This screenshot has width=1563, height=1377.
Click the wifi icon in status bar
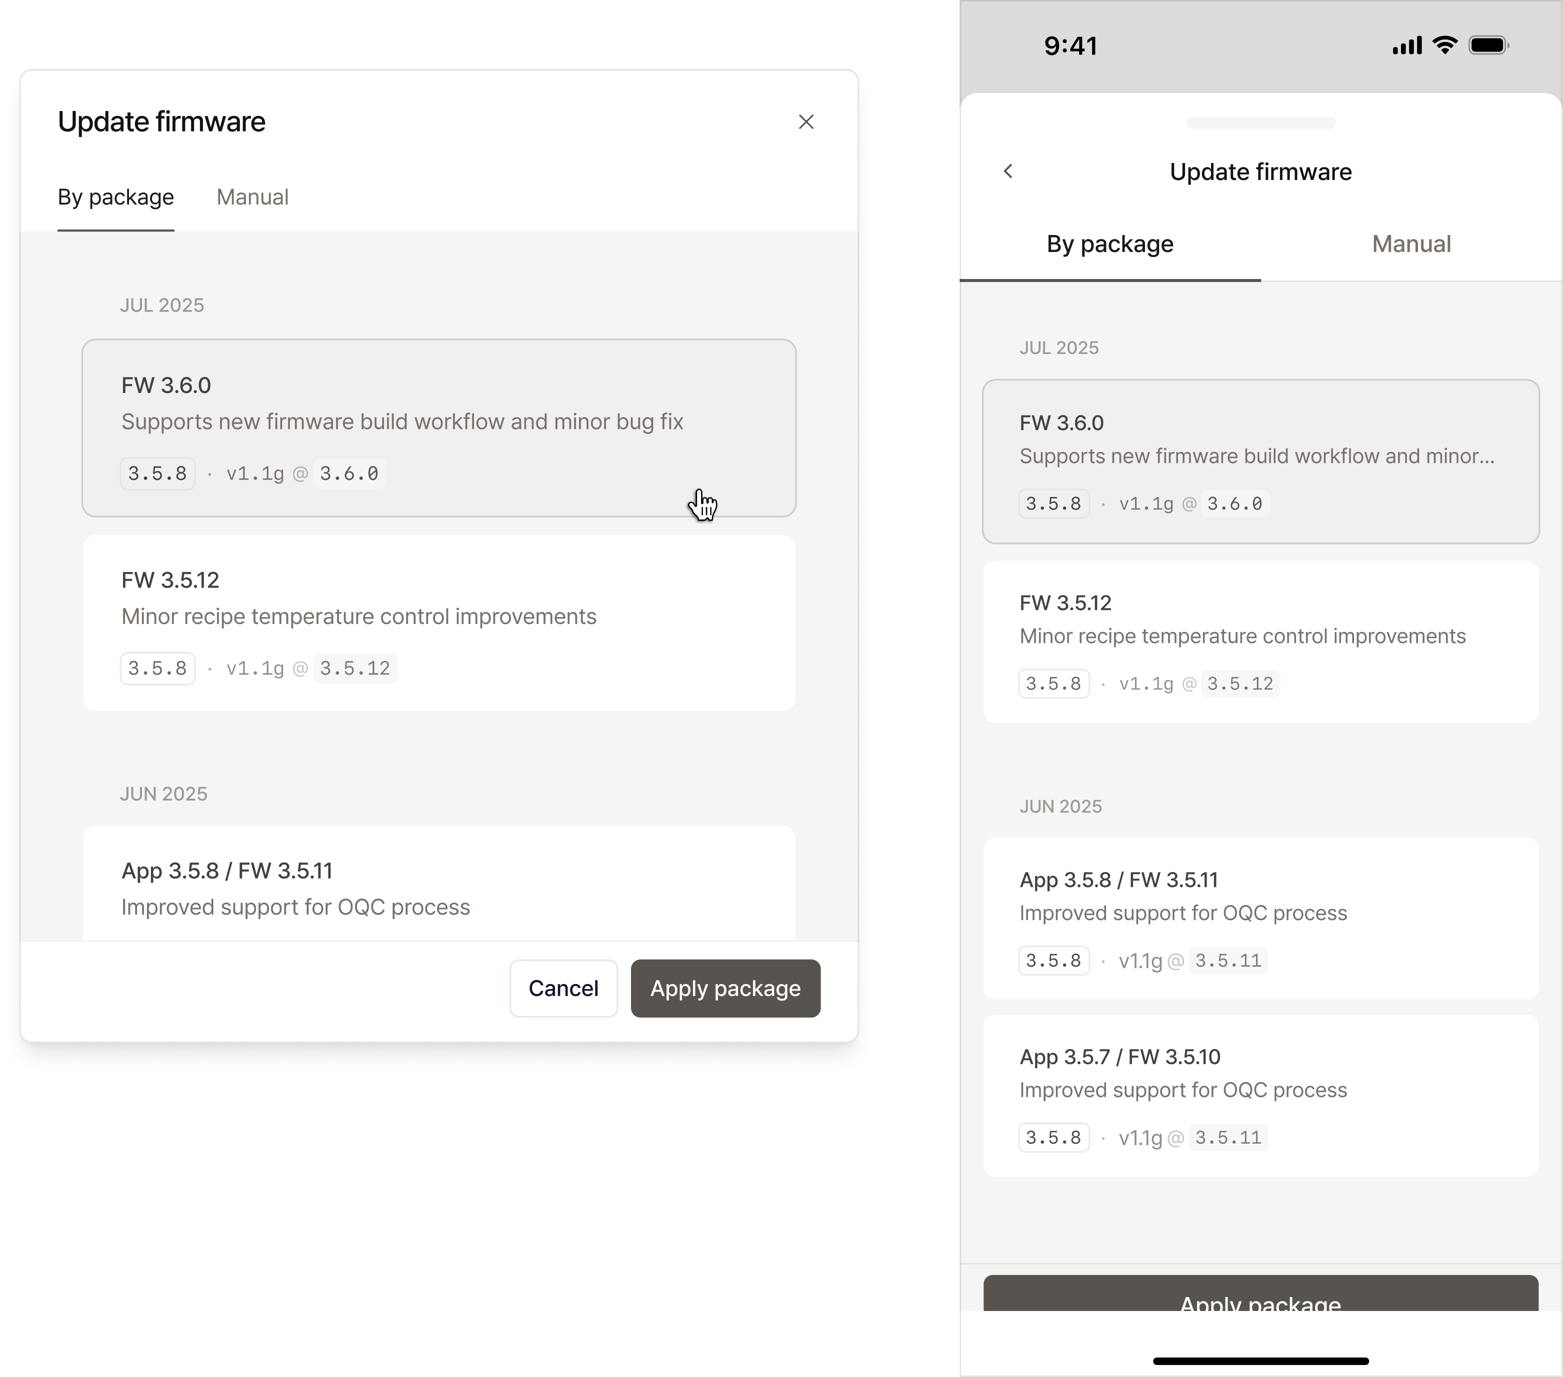(1445, 45)
